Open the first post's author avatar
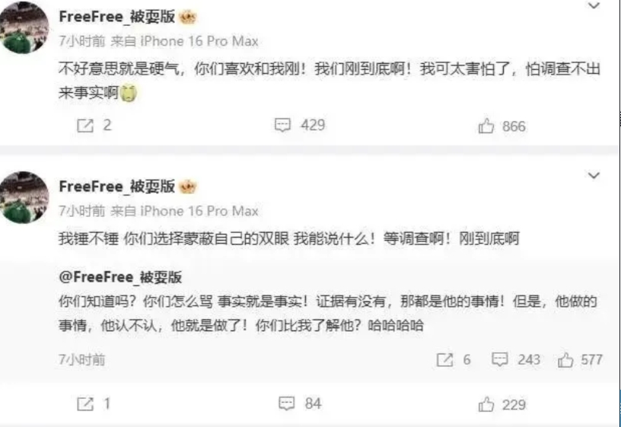The image size is (621, 427). (x=24, y=27)
